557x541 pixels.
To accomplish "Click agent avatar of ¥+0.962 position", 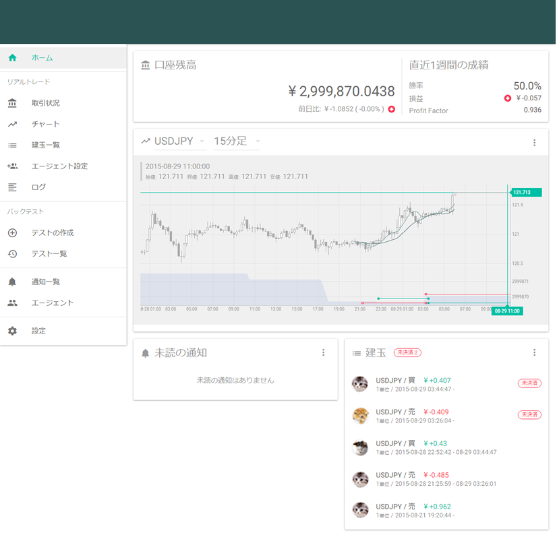I will click(x=360, y=511).
